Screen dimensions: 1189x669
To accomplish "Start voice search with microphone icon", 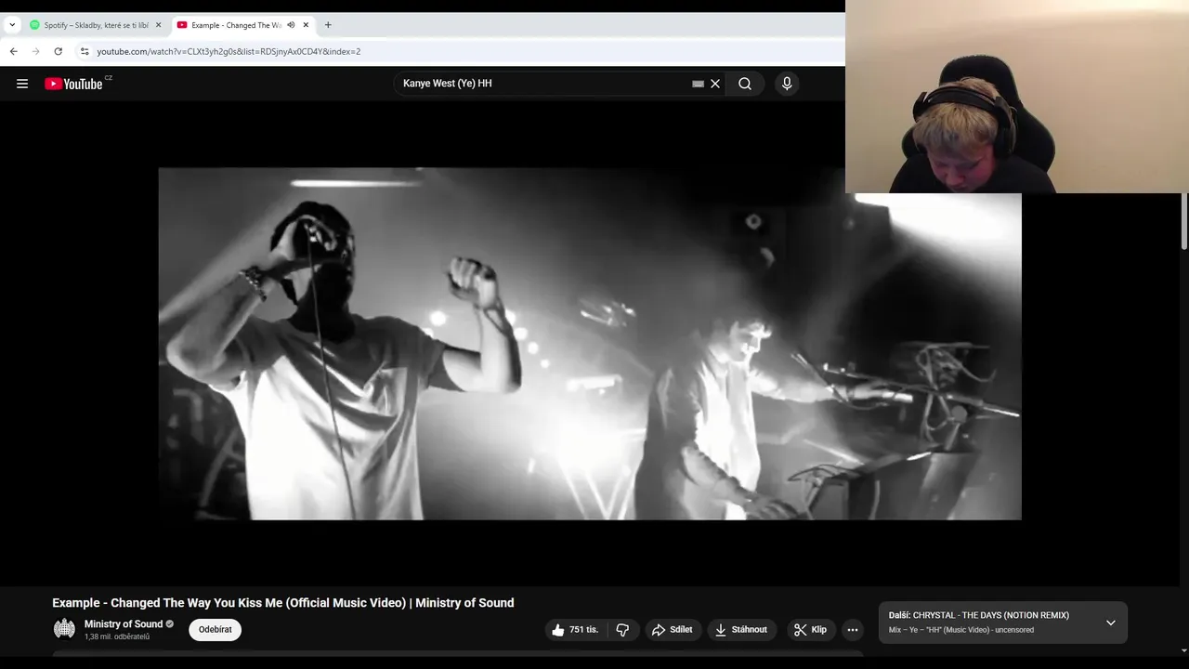I will pos(787,84).
